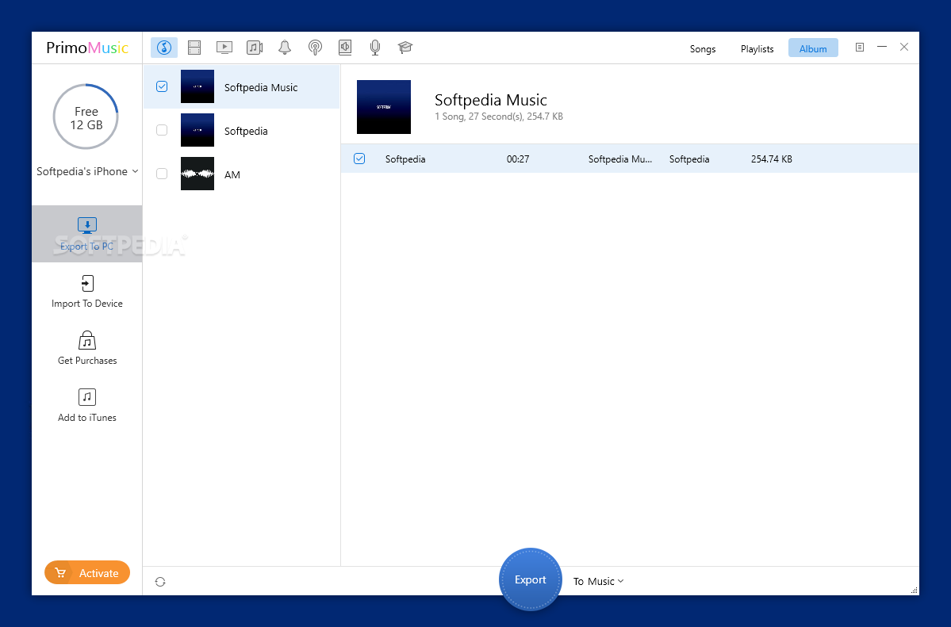Select Softpedia Music album thumbnail in list
The width and height of the screenshot is (951, 627).
pos(197,86)
